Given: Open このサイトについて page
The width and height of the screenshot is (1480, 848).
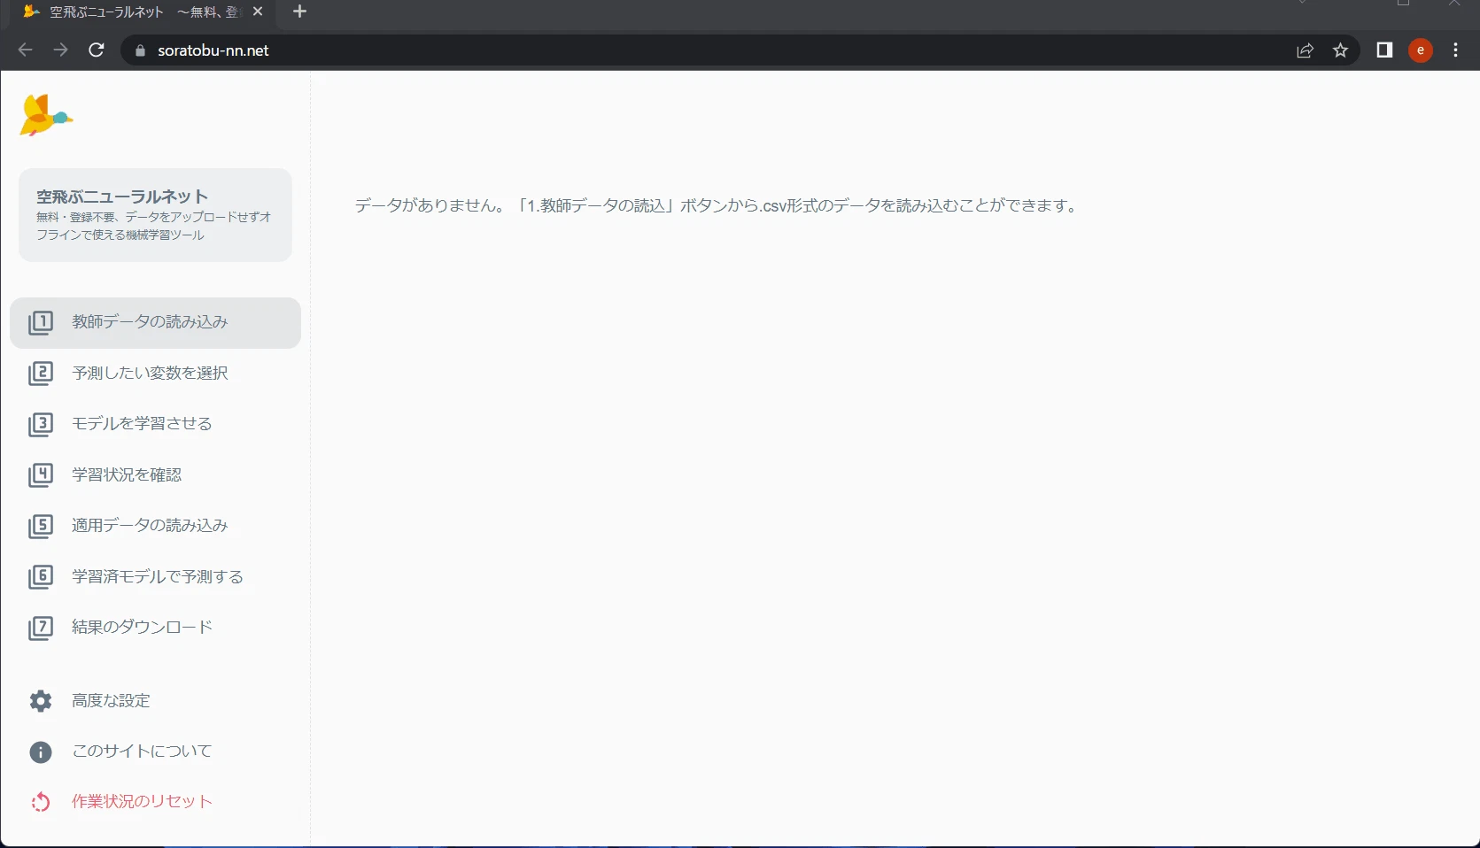Looking at the screenshot, I should click(x=155, y=752).
